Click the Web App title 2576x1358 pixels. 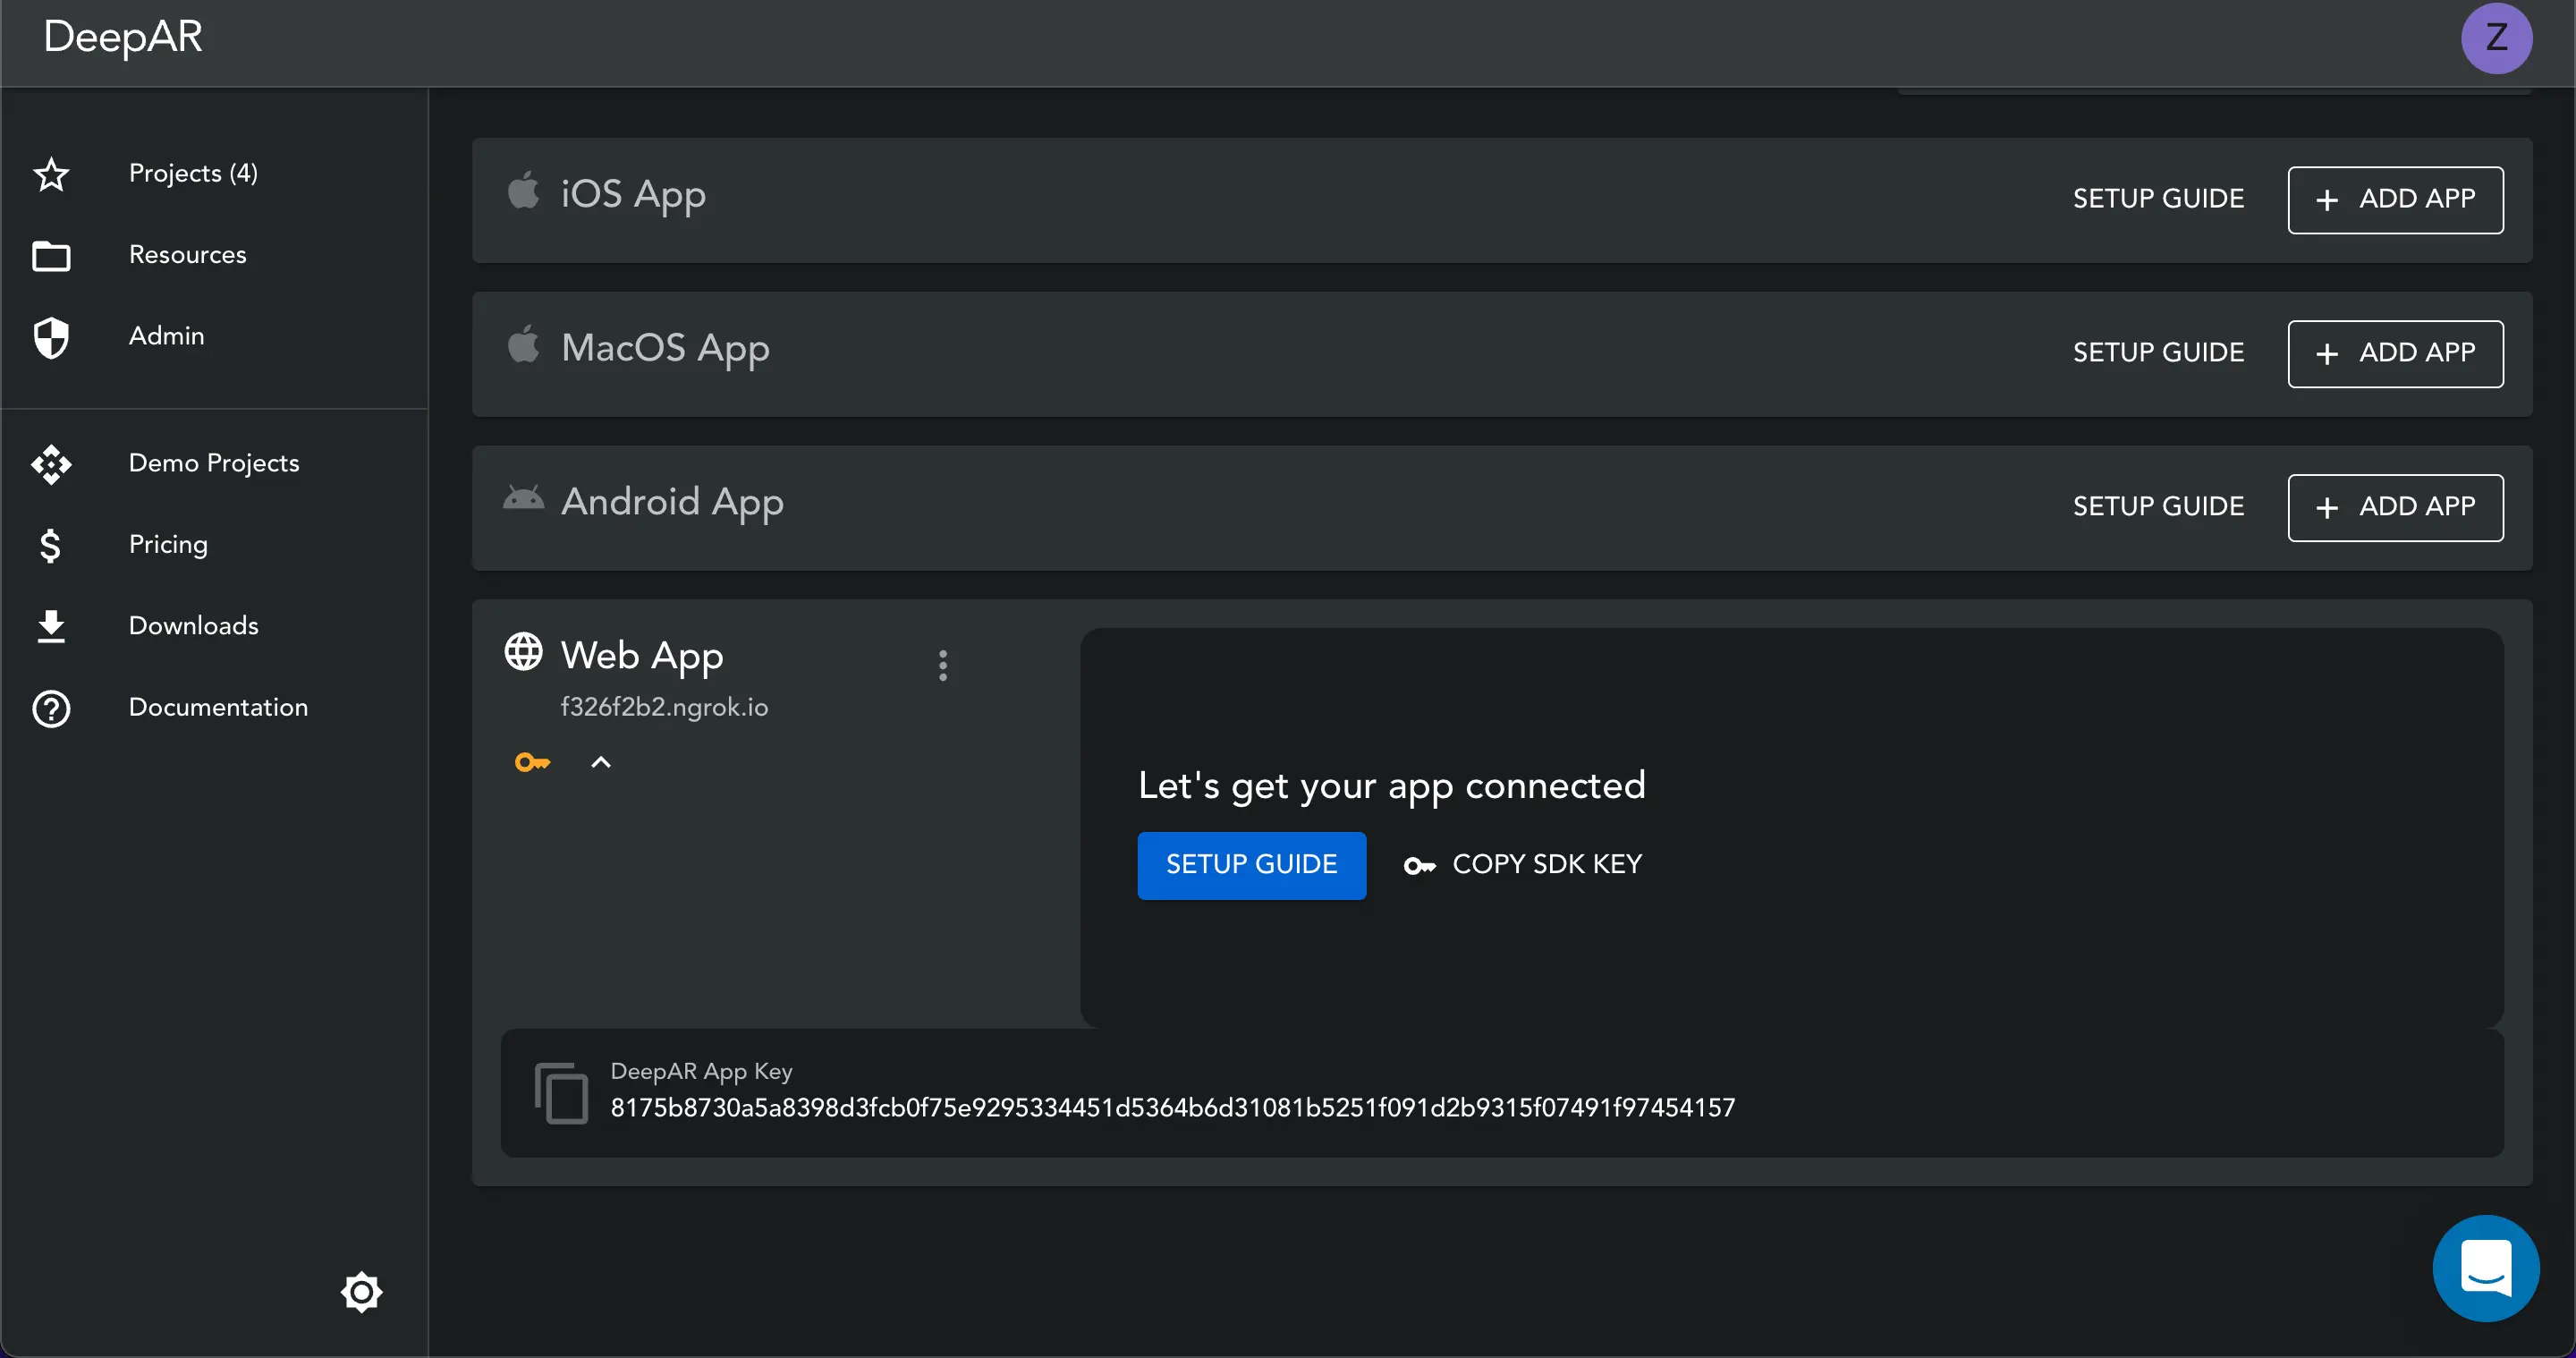[642, 656]
